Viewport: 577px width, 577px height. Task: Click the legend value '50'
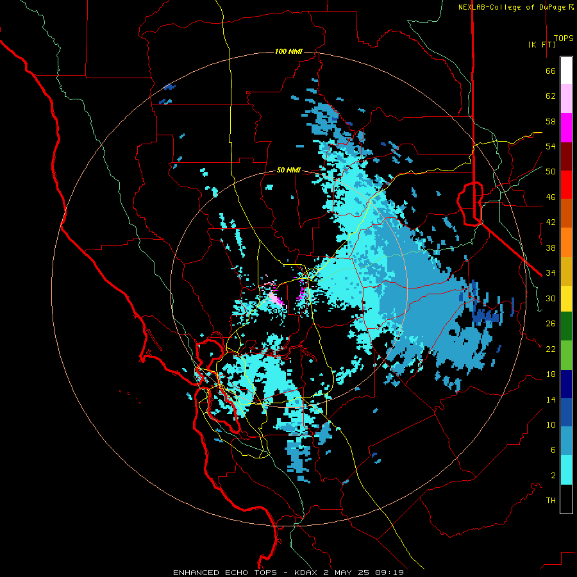(551, 172)
